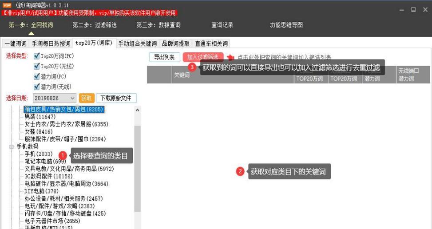Viewport: 432px width, 229px height.
Task: Select 电脑硬件/显示器/电脑周边(3664) category
Action: [x=67, y=184]
